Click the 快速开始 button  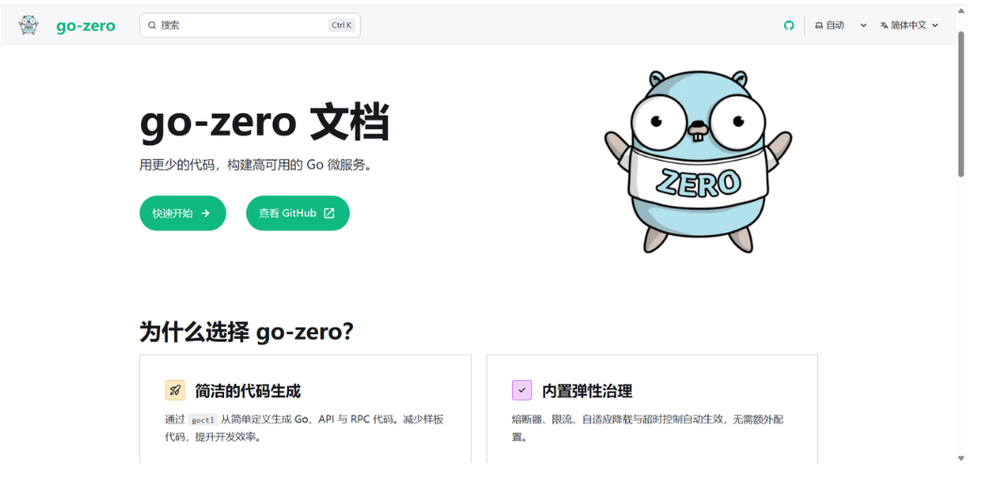182,214
